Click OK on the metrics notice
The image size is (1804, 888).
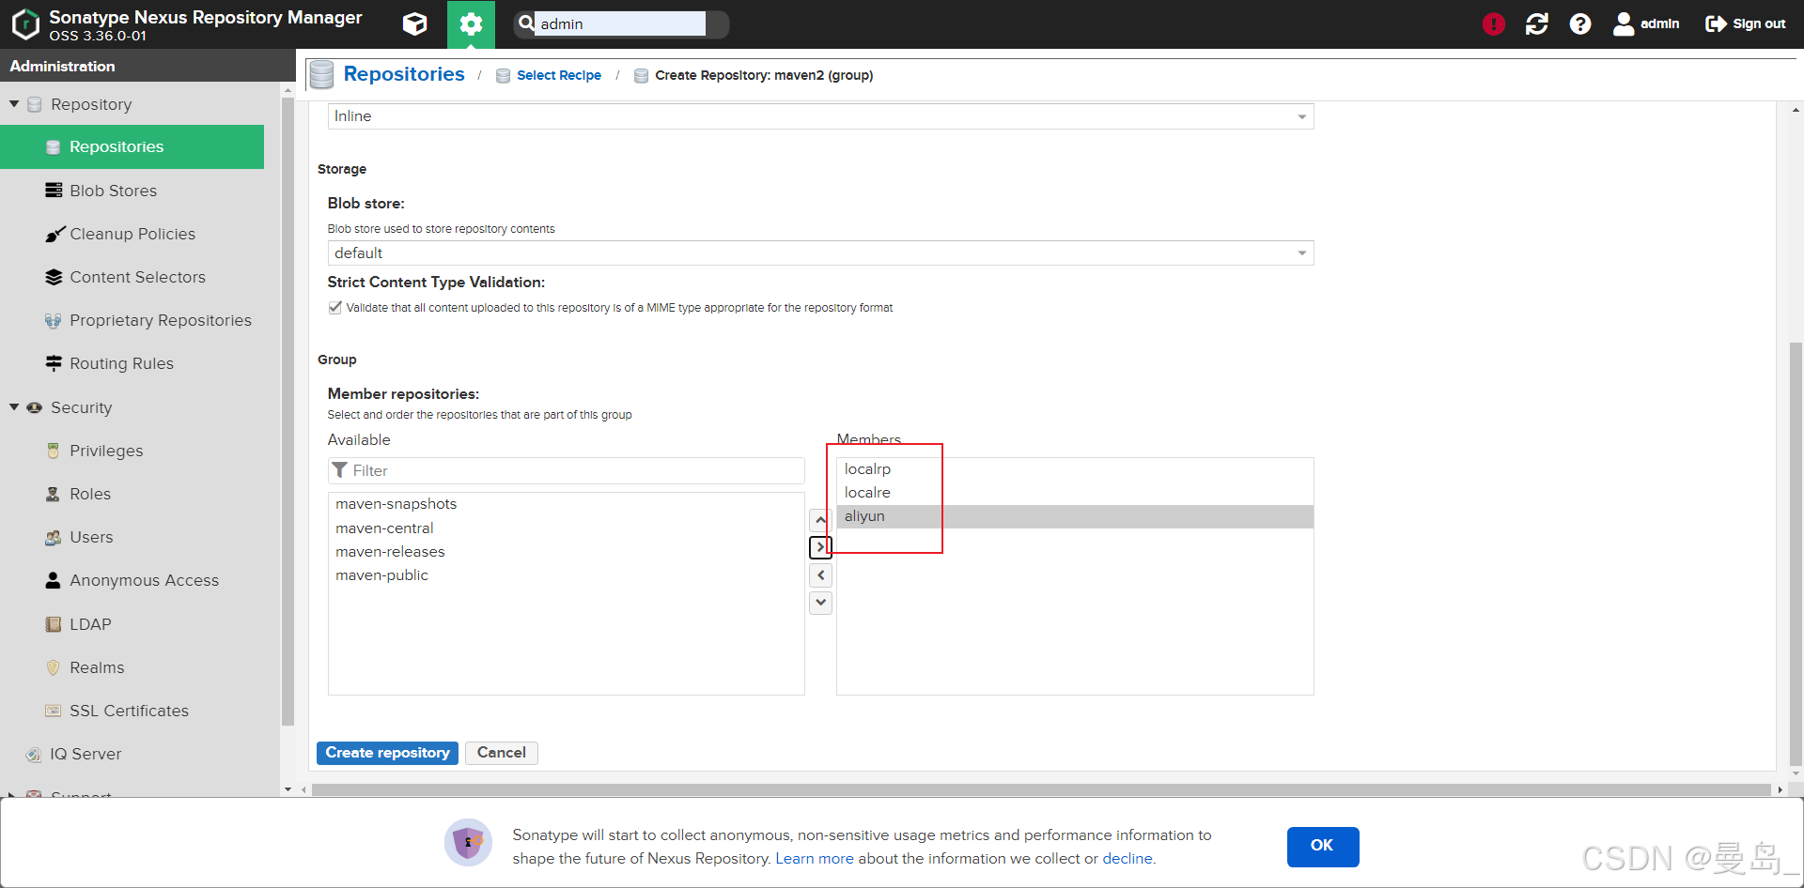1322,846
